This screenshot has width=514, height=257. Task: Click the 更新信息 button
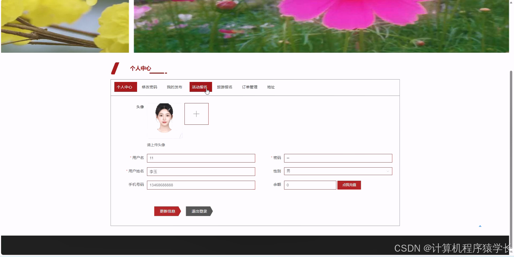167,211
